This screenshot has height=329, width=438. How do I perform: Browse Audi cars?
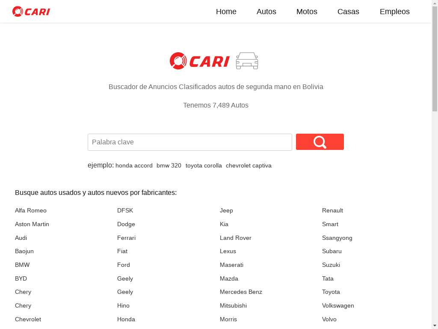21,238
